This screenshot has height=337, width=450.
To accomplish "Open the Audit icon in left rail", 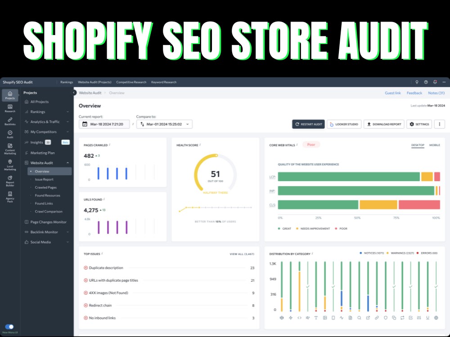I will pos(10,134).
